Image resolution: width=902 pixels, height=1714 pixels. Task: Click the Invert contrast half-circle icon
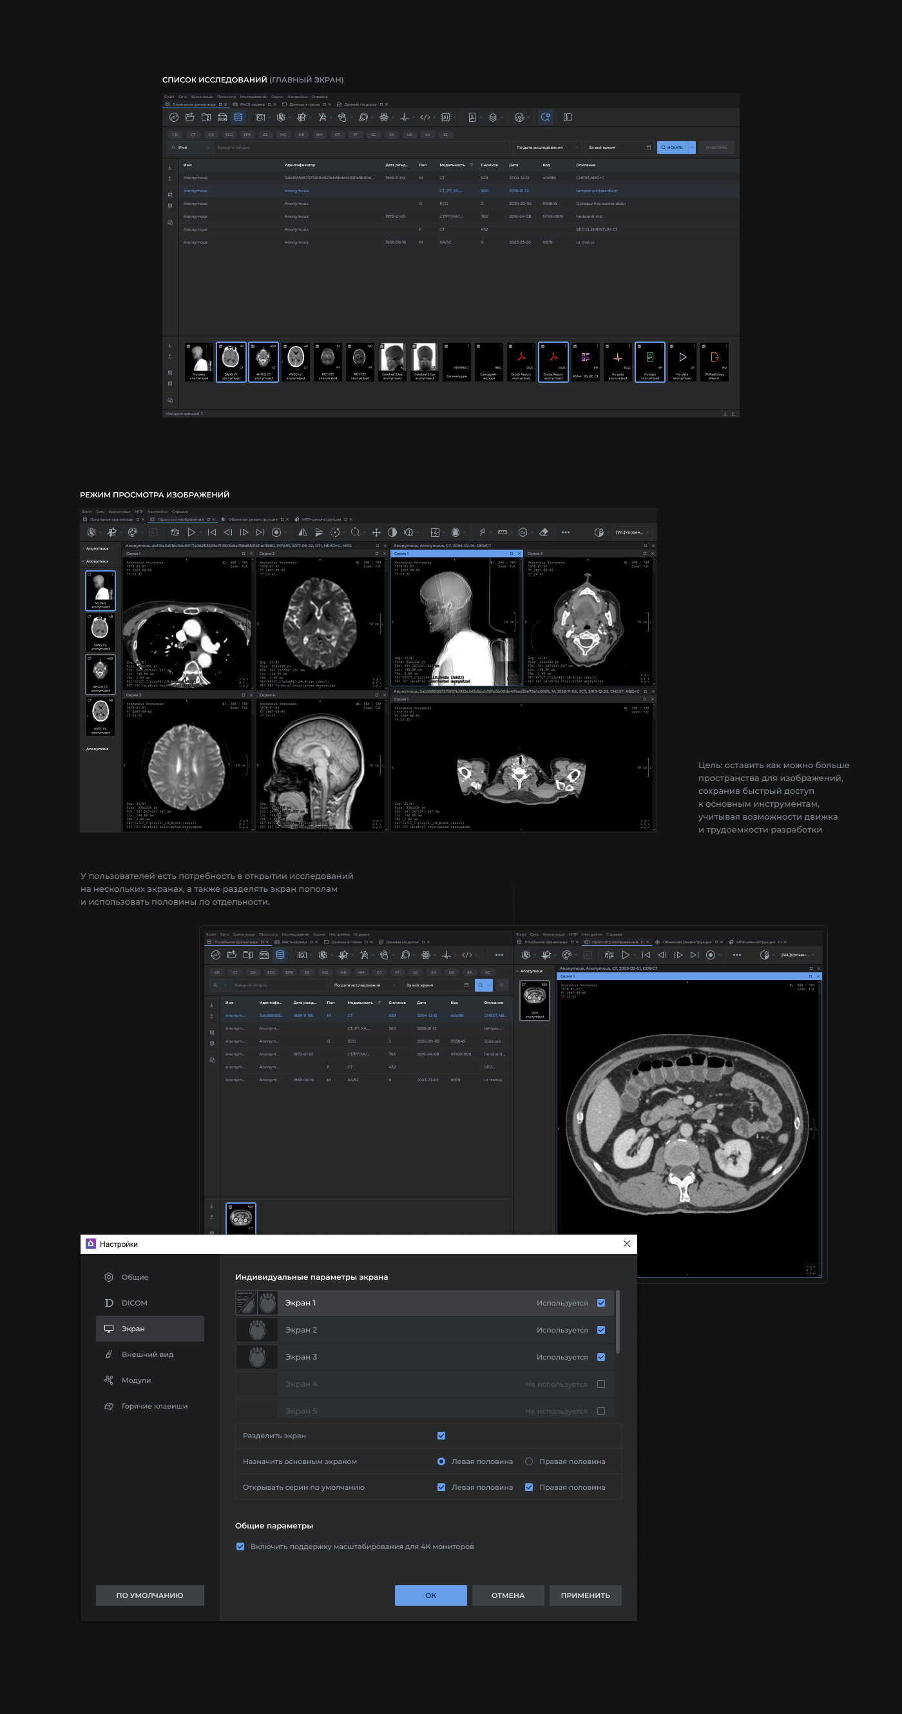(x=392, y=532)
